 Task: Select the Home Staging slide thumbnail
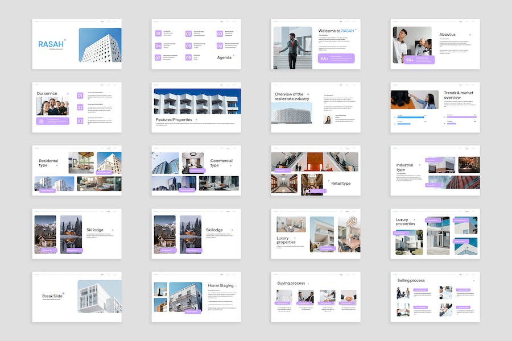(196, 297)
